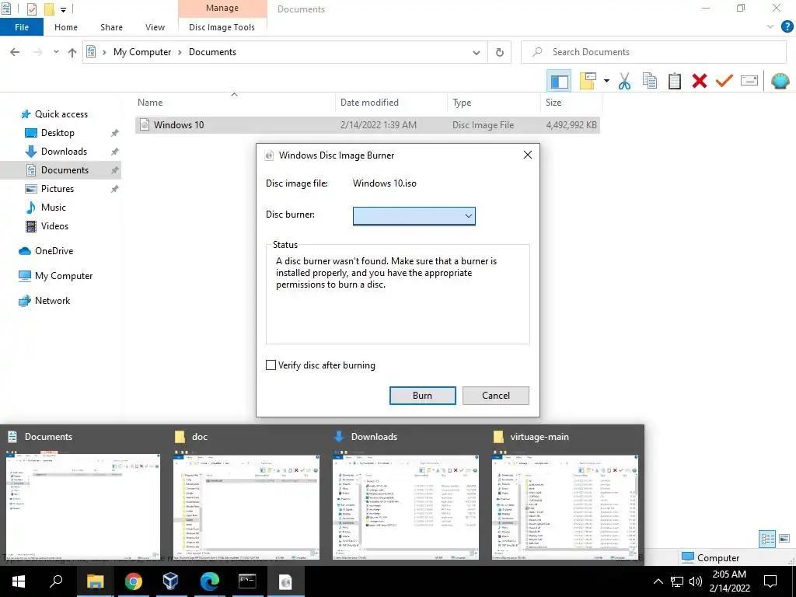Go back with the Back arrow
The image size is (796, 597).
tap(15, 52)
